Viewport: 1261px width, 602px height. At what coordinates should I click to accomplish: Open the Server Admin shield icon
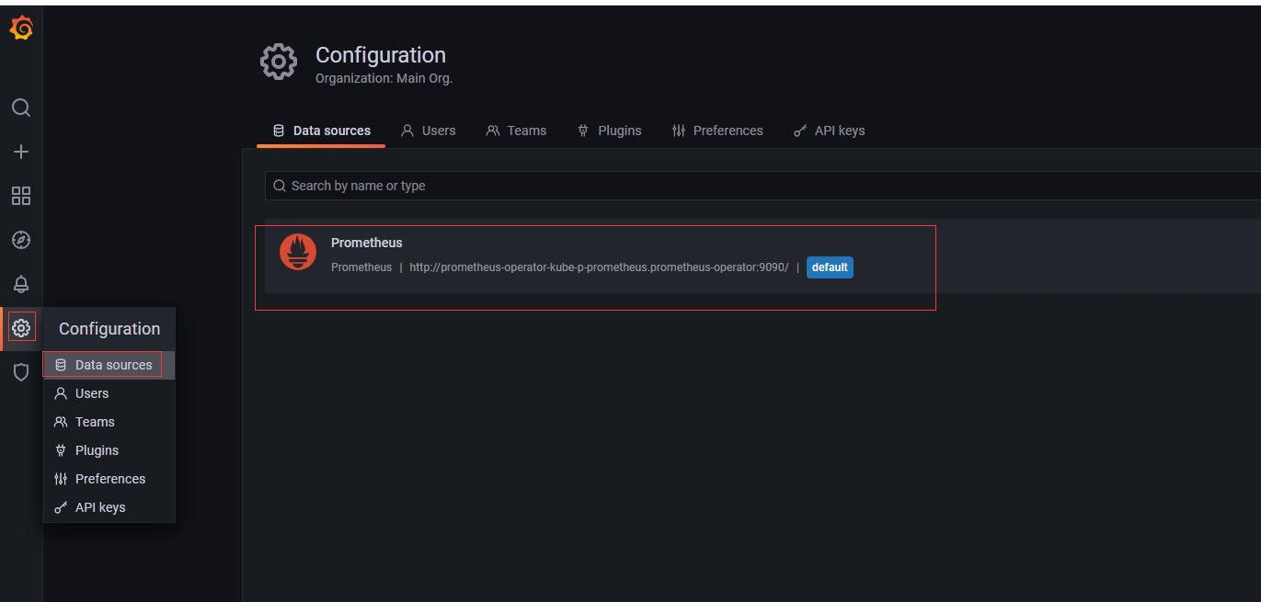coord(21,372)
